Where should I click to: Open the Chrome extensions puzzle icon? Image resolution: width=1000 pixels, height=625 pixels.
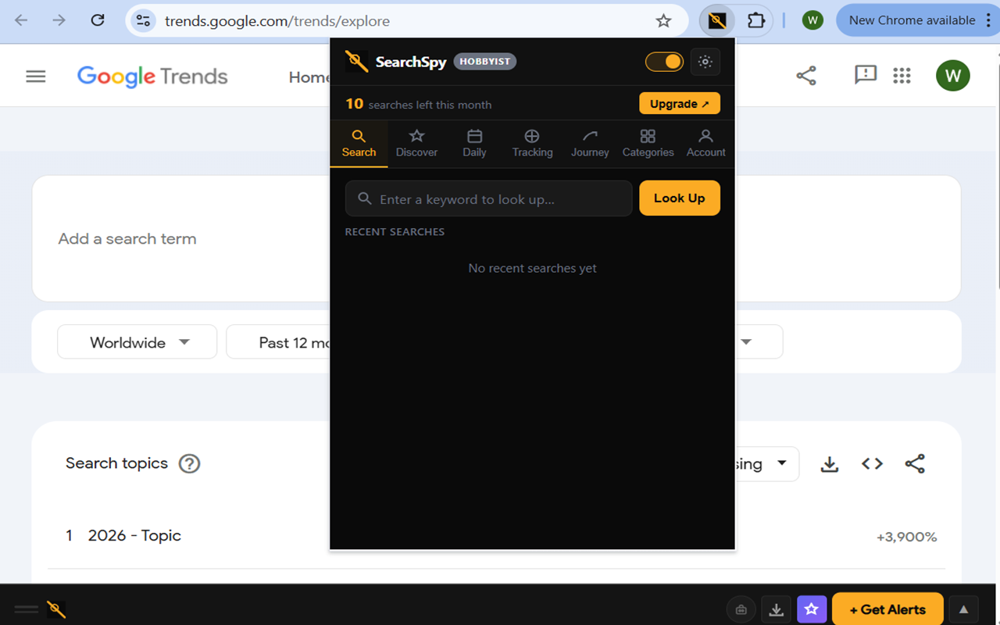[755, 20]
